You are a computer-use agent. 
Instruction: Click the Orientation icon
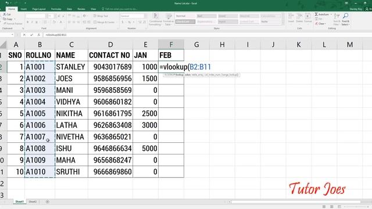coord(85,16)
